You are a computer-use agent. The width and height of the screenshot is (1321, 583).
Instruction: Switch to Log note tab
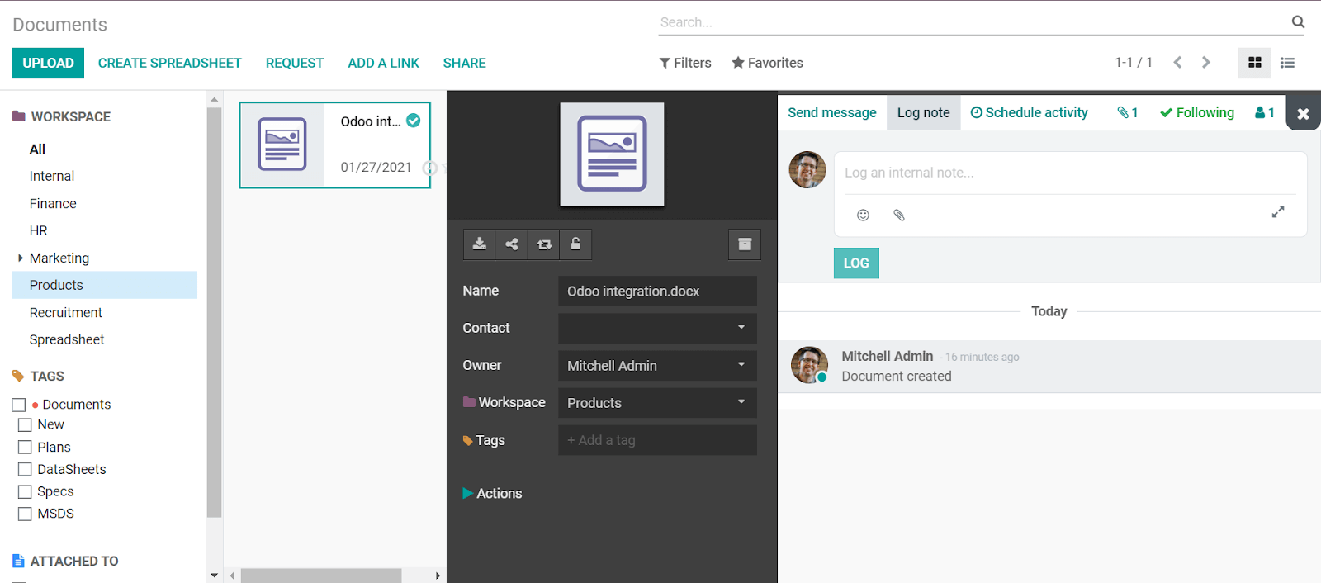(923, 113)
